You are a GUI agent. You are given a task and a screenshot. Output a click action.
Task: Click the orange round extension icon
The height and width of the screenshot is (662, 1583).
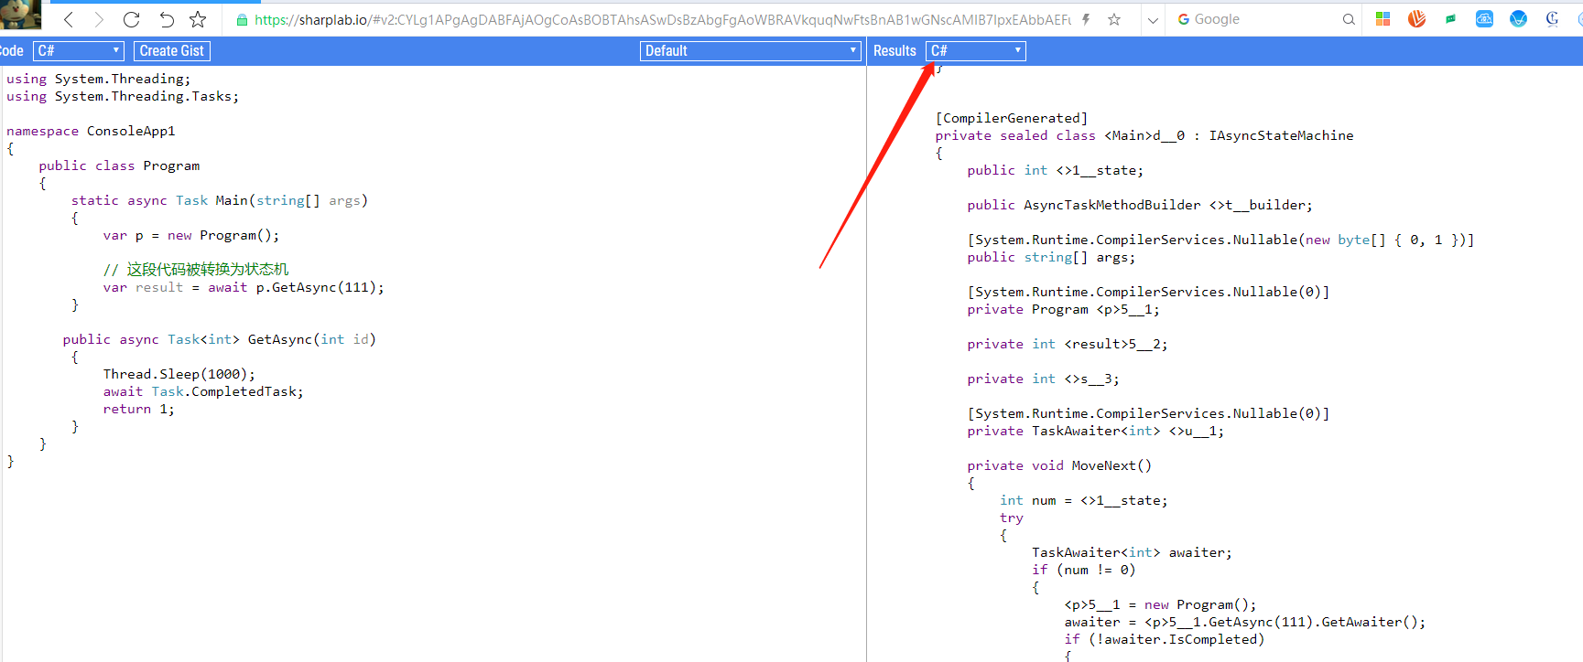[x=1416, y=19]
